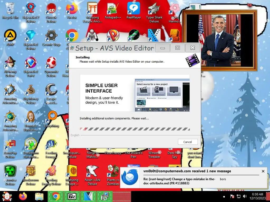Screen dimensions: 270x202
Task: Select Escape Rosecl... crescent moon icon
Action: click(x=51, y=94)
